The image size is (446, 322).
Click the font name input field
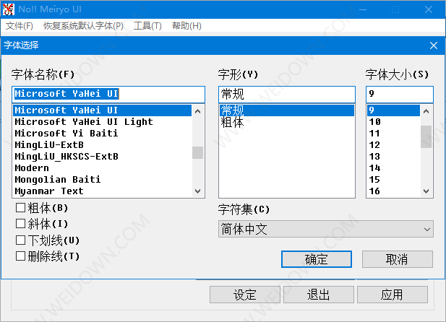tap(108, 95)
